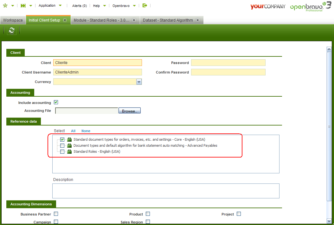Click the Client section header
Viewport: 334px width, 225px height.
(15, 53)
